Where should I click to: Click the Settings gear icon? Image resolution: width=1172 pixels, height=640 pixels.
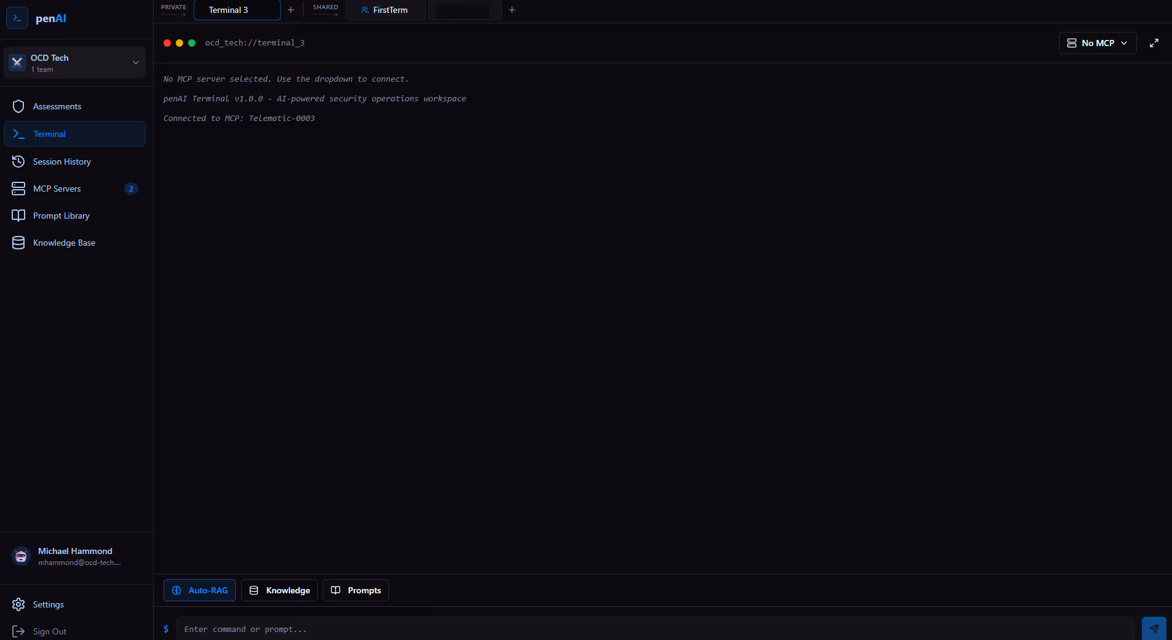pyautogui.click(x=18, y=604)
